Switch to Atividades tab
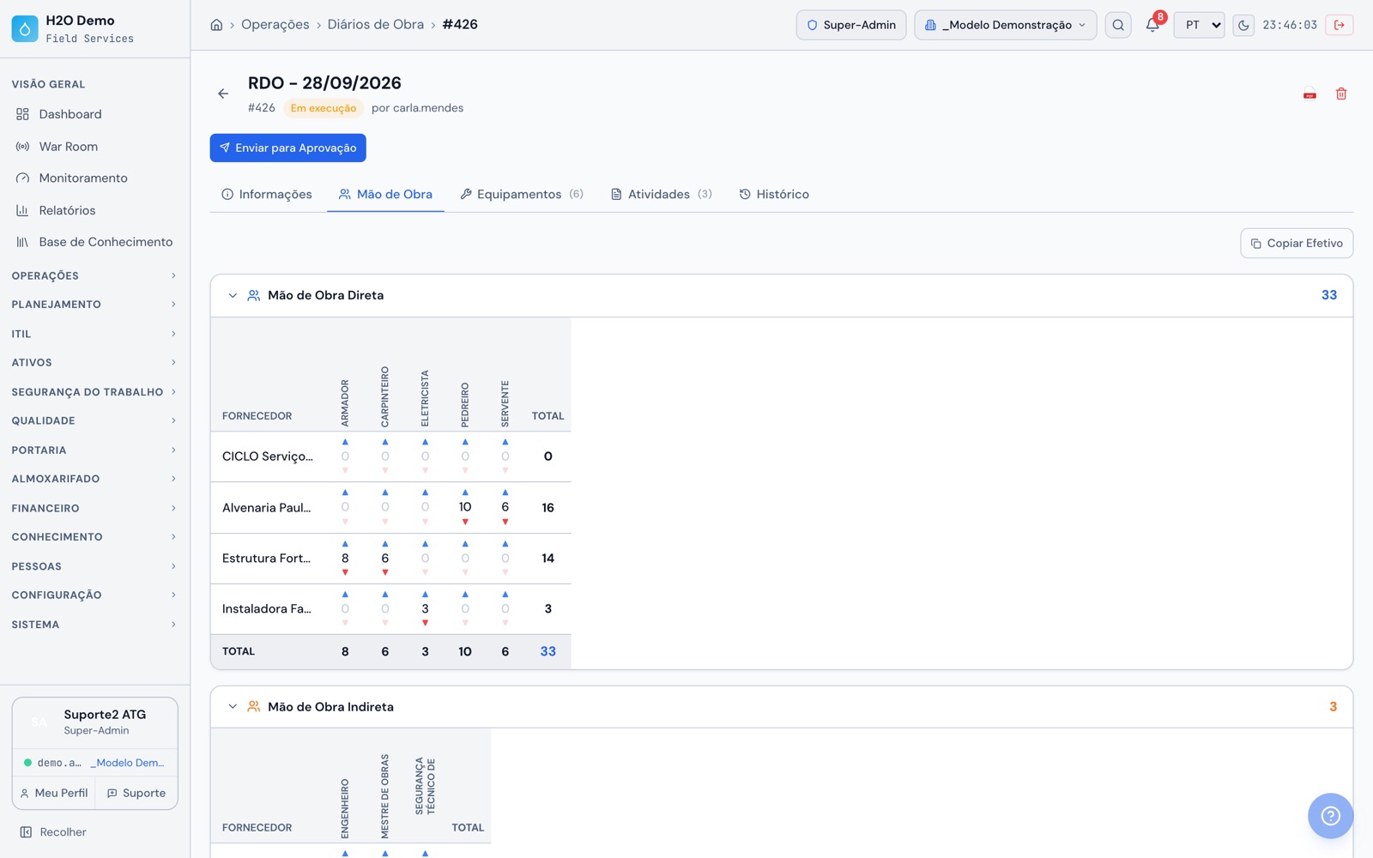Viewport: 1373px width, 858px height. pyautogui.click(x=662, y=195)
